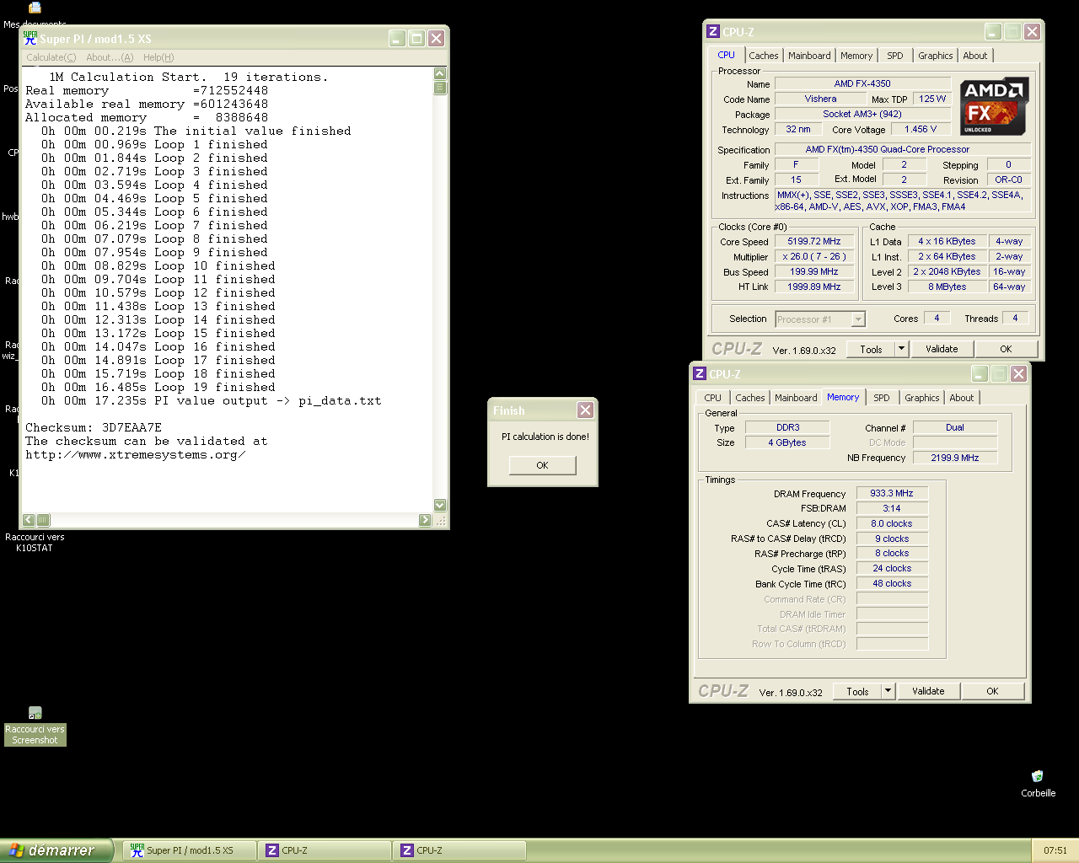Open Caches tab in lower CPU-Z window

click(750, 398)
